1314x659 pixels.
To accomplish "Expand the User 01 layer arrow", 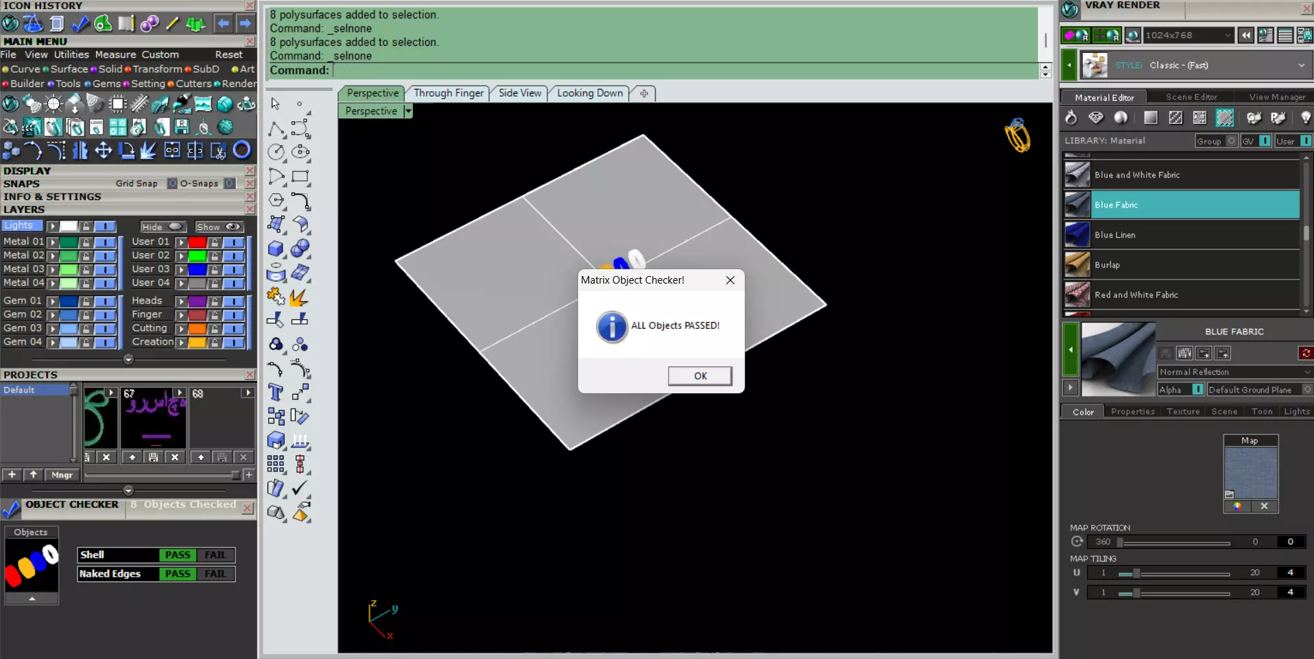I will pos(181,242).
